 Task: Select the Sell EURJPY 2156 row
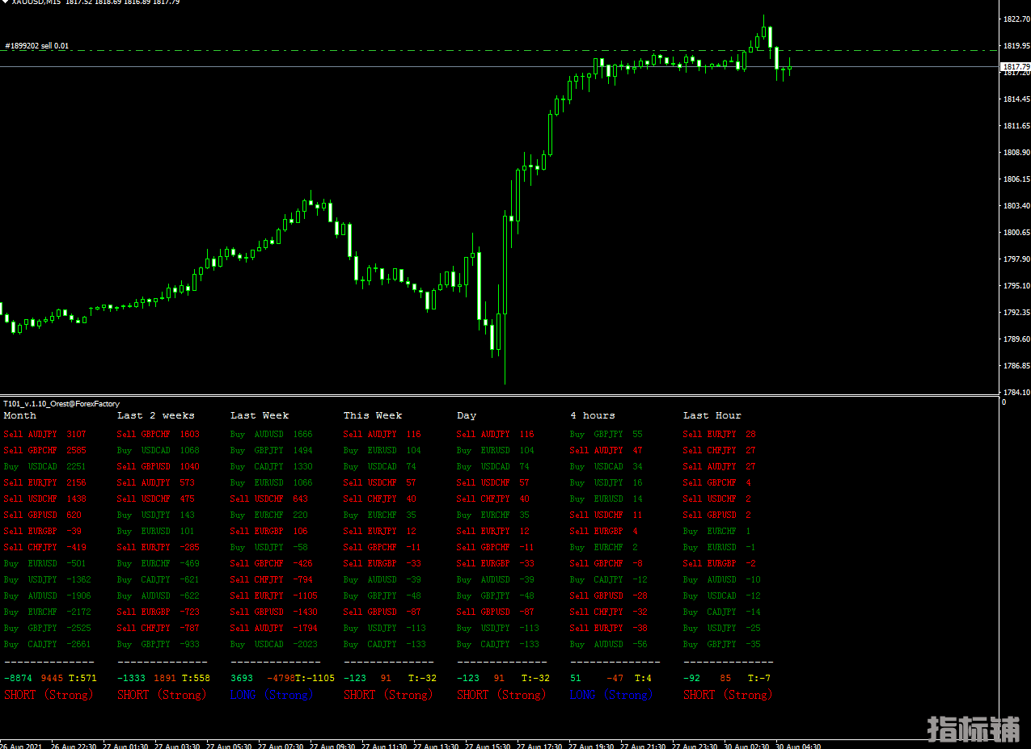45,482
